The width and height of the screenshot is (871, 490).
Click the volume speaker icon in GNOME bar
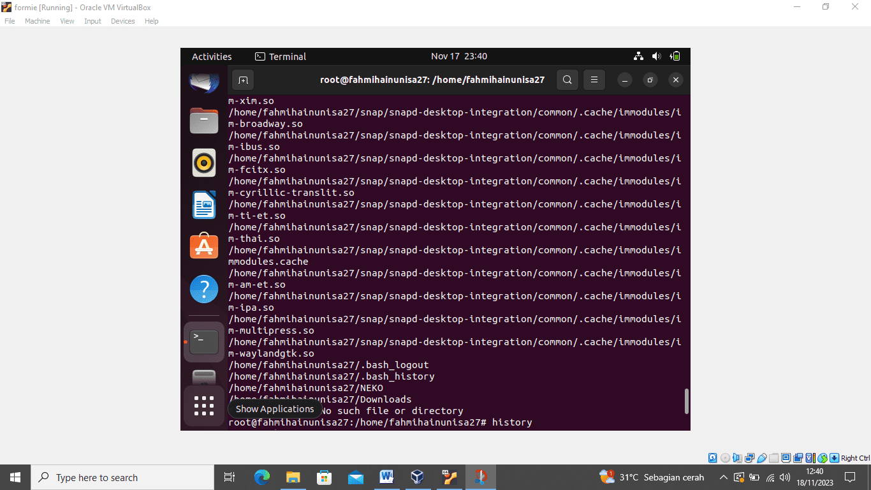pos(657,56)
